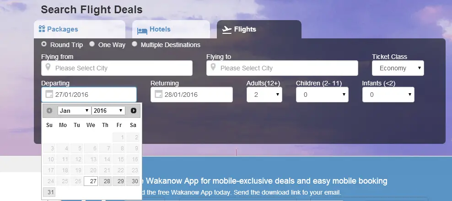Click the next month arrow in calendar
Image resolution: width=452 pixels, height=201 pixels.
pyautogui.click(x=134, y=111)
